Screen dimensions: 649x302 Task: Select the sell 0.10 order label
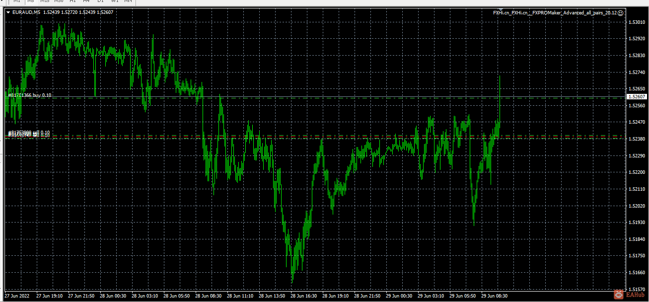(29, 133)
